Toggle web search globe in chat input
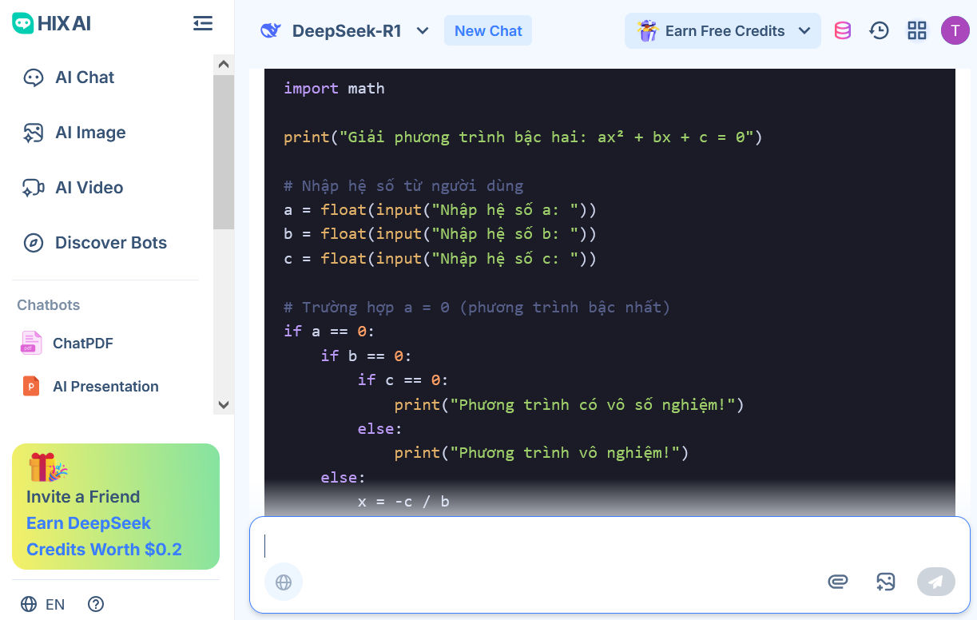The height and width of the screenshot is (620, 977). coord(284,582)
